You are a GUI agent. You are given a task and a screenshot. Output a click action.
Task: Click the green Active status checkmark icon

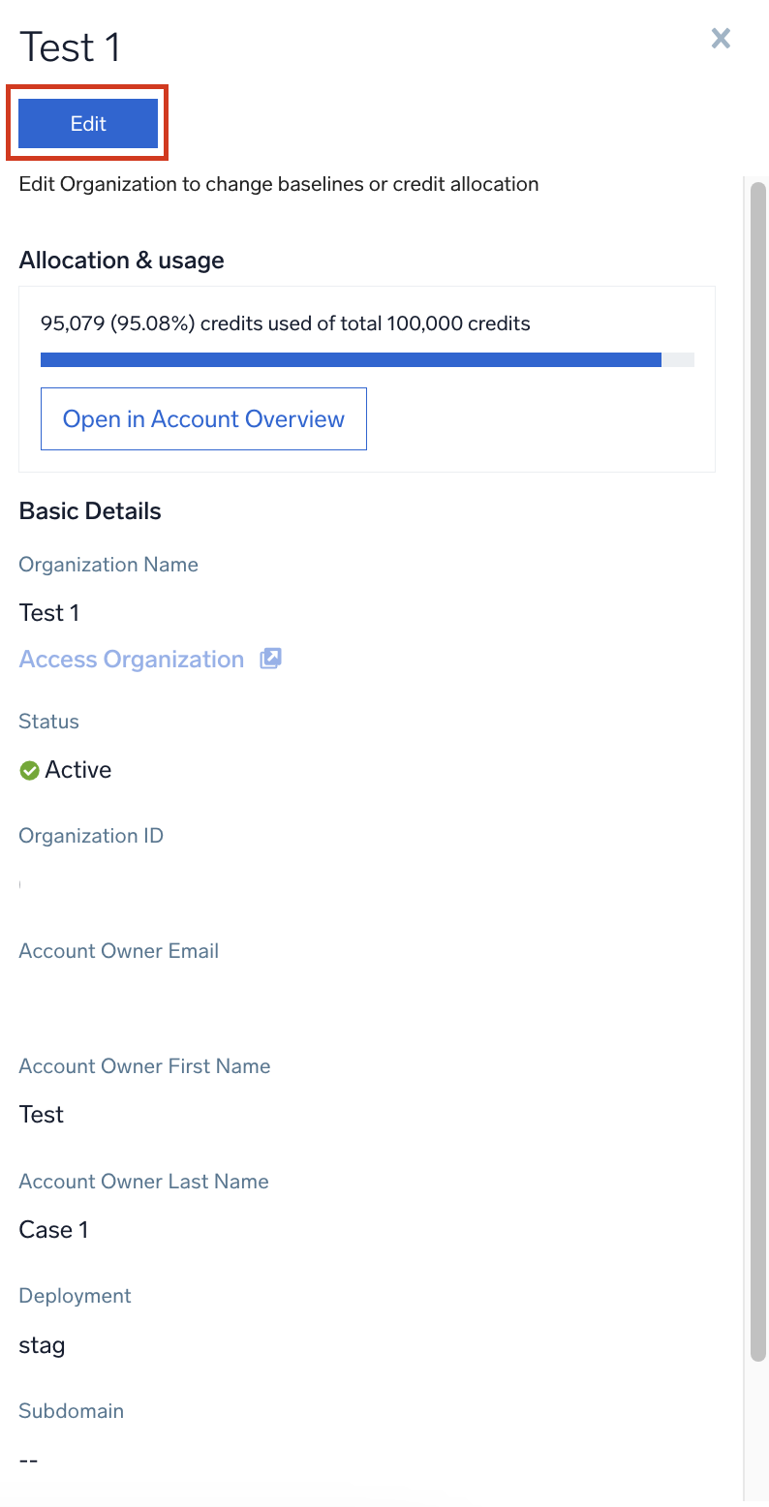tap(29, 771)
